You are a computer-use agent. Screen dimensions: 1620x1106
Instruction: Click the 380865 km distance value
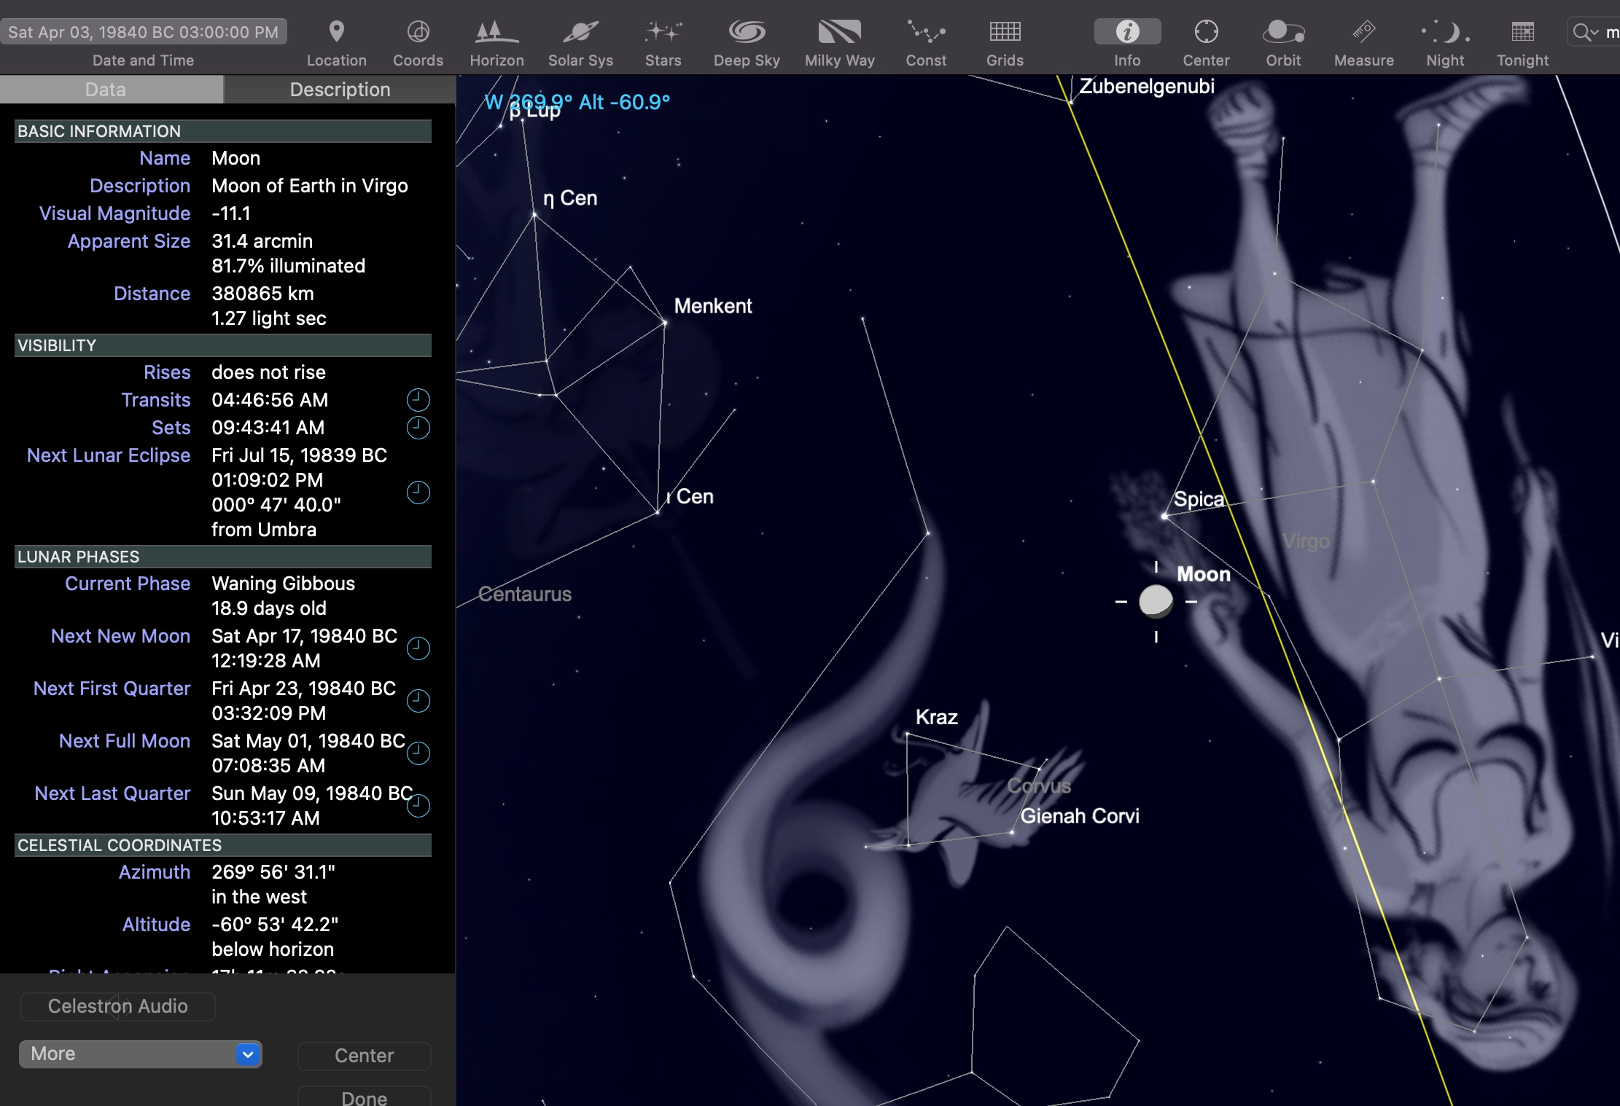point(262,294)
